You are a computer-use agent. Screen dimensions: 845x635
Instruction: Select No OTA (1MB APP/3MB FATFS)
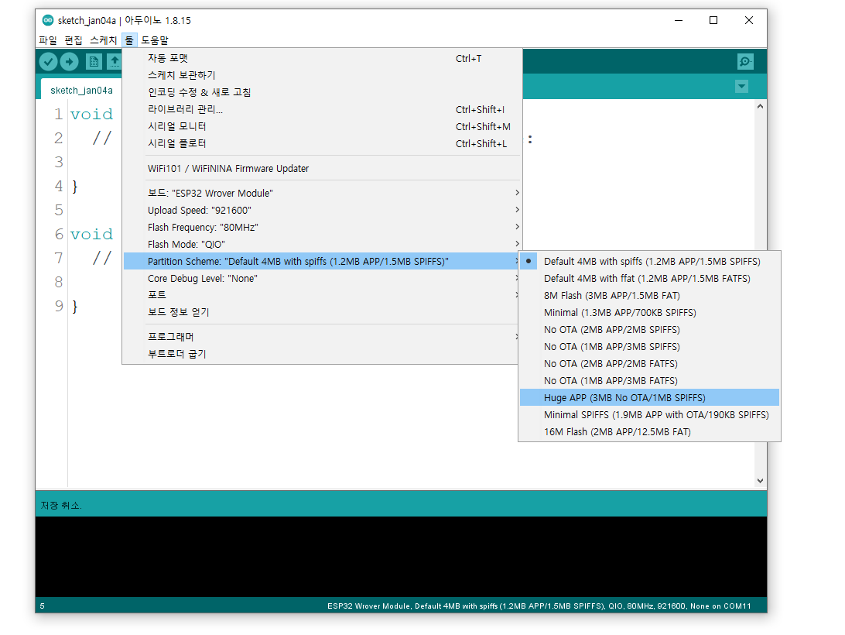(x=649, y=381)
